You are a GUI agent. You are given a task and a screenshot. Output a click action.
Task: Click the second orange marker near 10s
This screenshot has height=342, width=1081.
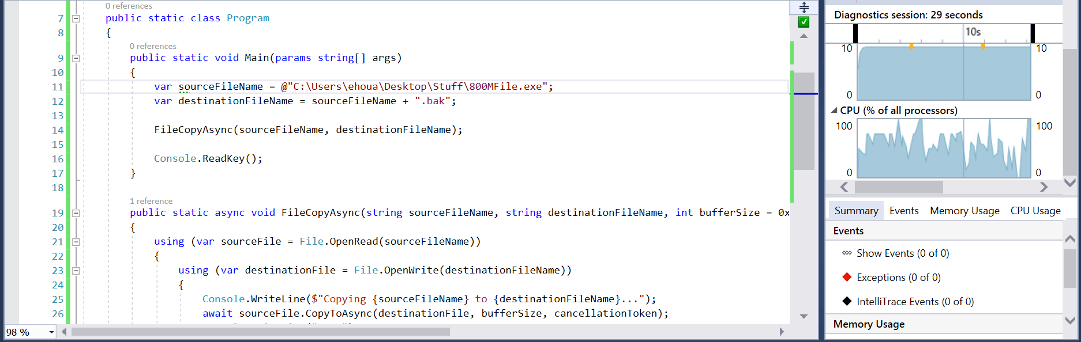982,46
